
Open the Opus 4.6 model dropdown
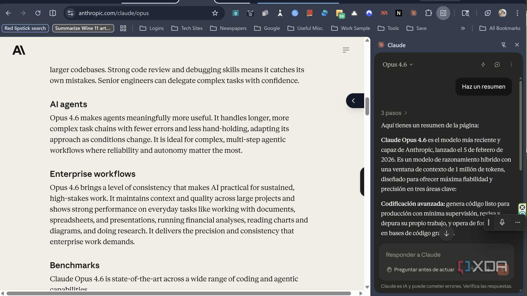click(398, 64)
